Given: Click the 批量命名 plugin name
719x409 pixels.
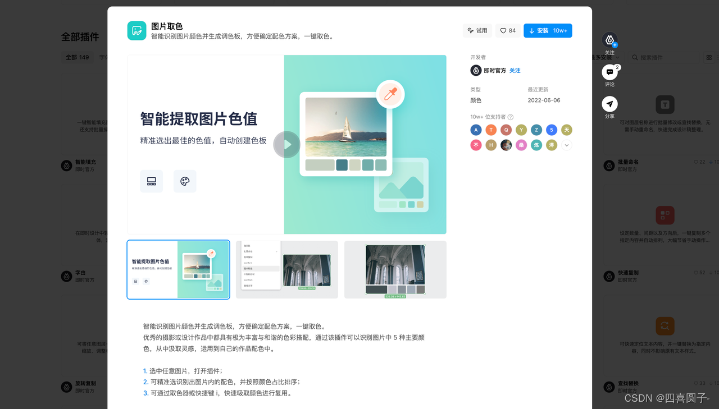Looking at the screenshot, I should (628, 162).
